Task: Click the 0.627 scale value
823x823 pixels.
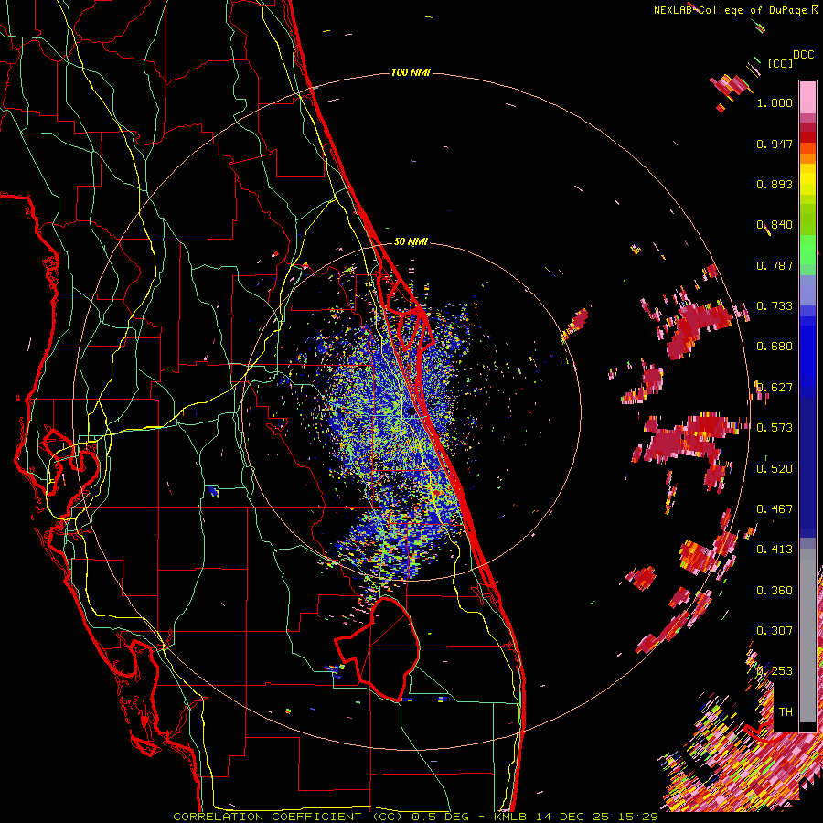Action: tap(775, 388)
